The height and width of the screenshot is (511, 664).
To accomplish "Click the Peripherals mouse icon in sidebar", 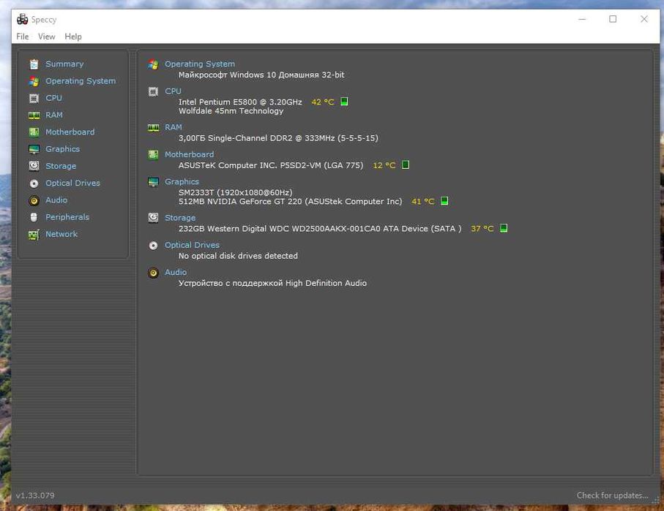I will [x=34, y=217].
